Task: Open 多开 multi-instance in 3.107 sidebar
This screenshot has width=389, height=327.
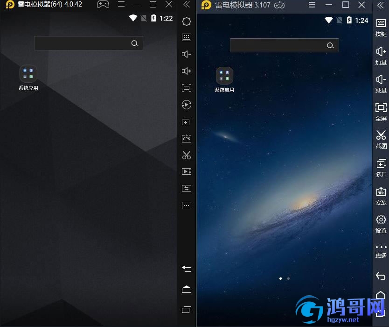Action: pos(381,168)
